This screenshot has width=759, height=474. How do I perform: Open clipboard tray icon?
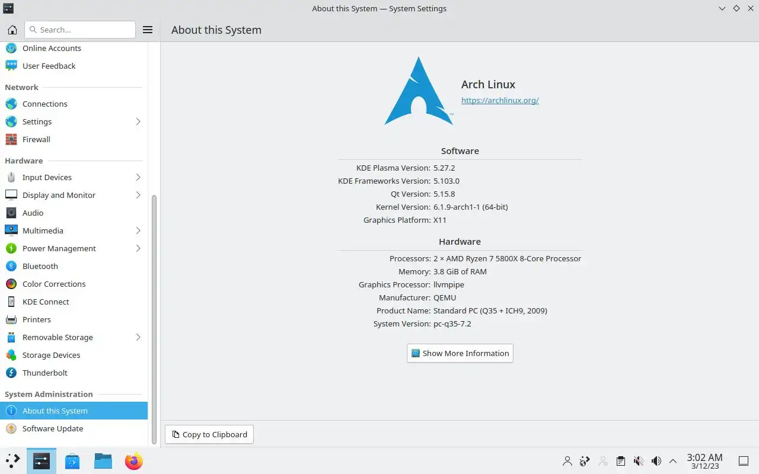pos(620,461)
